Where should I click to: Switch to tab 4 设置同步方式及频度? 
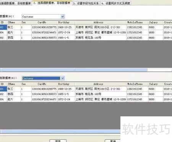point(116,3)
